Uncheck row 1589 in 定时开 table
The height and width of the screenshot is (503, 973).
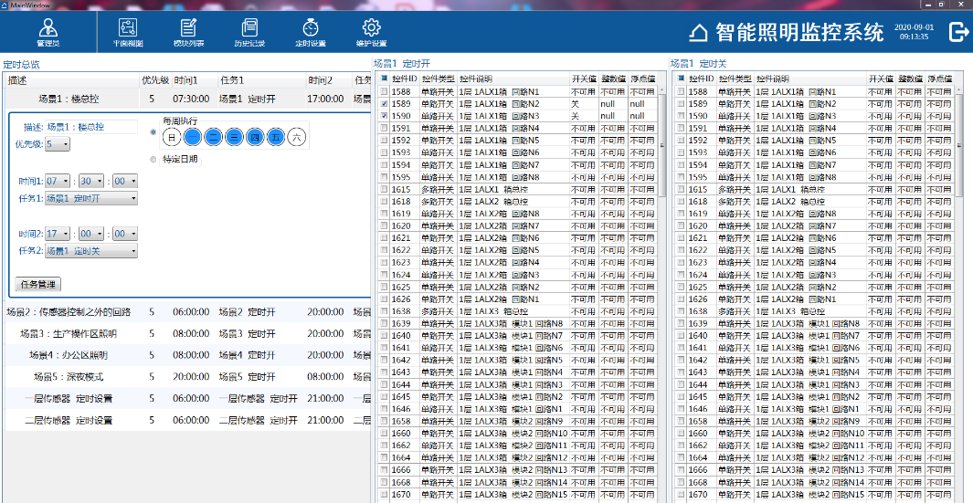point(384,103)
